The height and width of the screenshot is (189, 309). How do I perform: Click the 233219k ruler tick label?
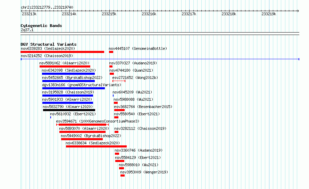[x=269, y=14]
